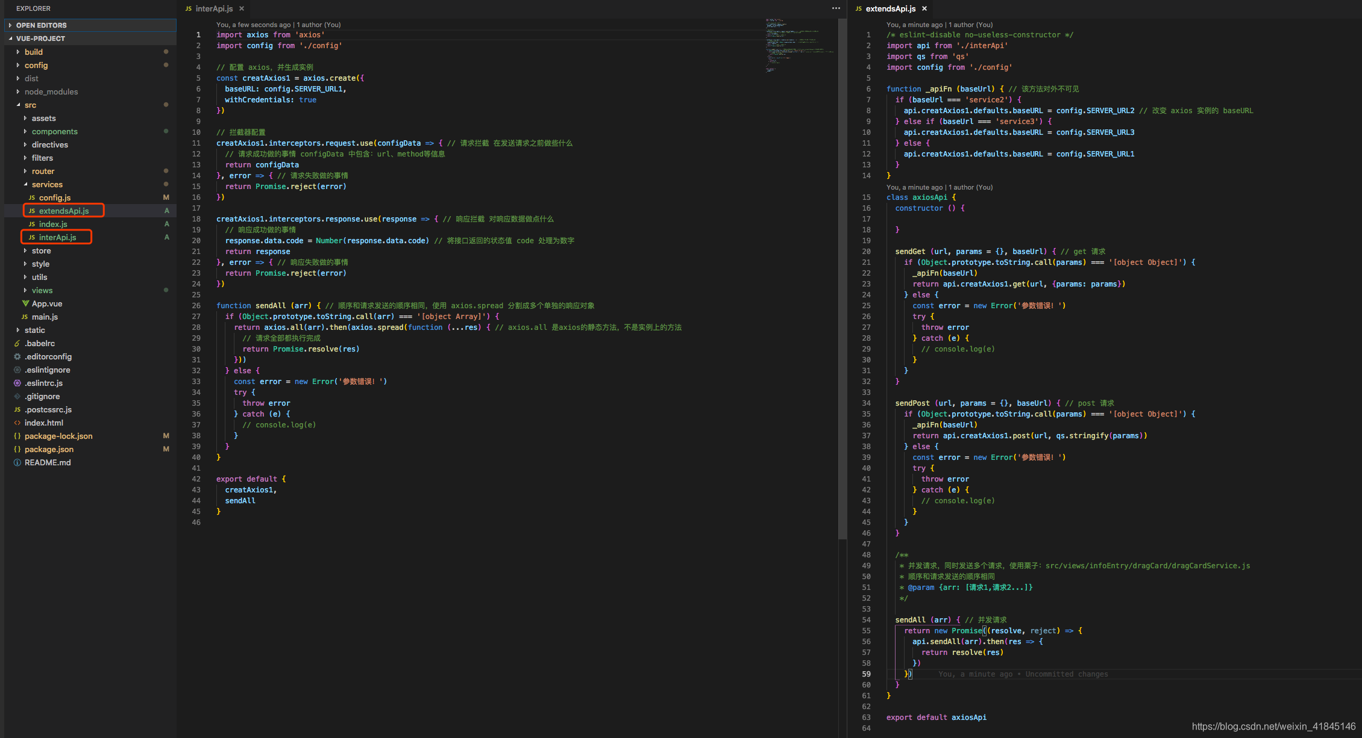Screen dimensions: 1362x738
Task: Collapse the services folder
Action: click(x=47, y=184)
